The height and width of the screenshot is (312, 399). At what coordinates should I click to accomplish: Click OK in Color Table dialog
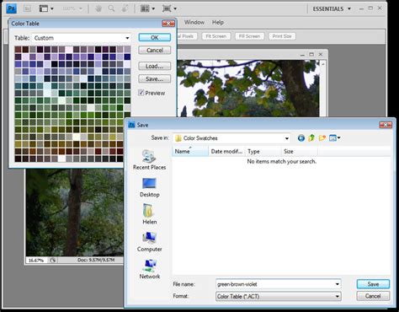tap(155, 37)
